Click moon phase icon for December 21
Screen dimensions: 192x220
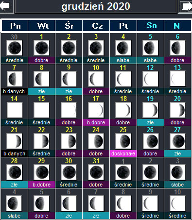[x=14, y=141]
